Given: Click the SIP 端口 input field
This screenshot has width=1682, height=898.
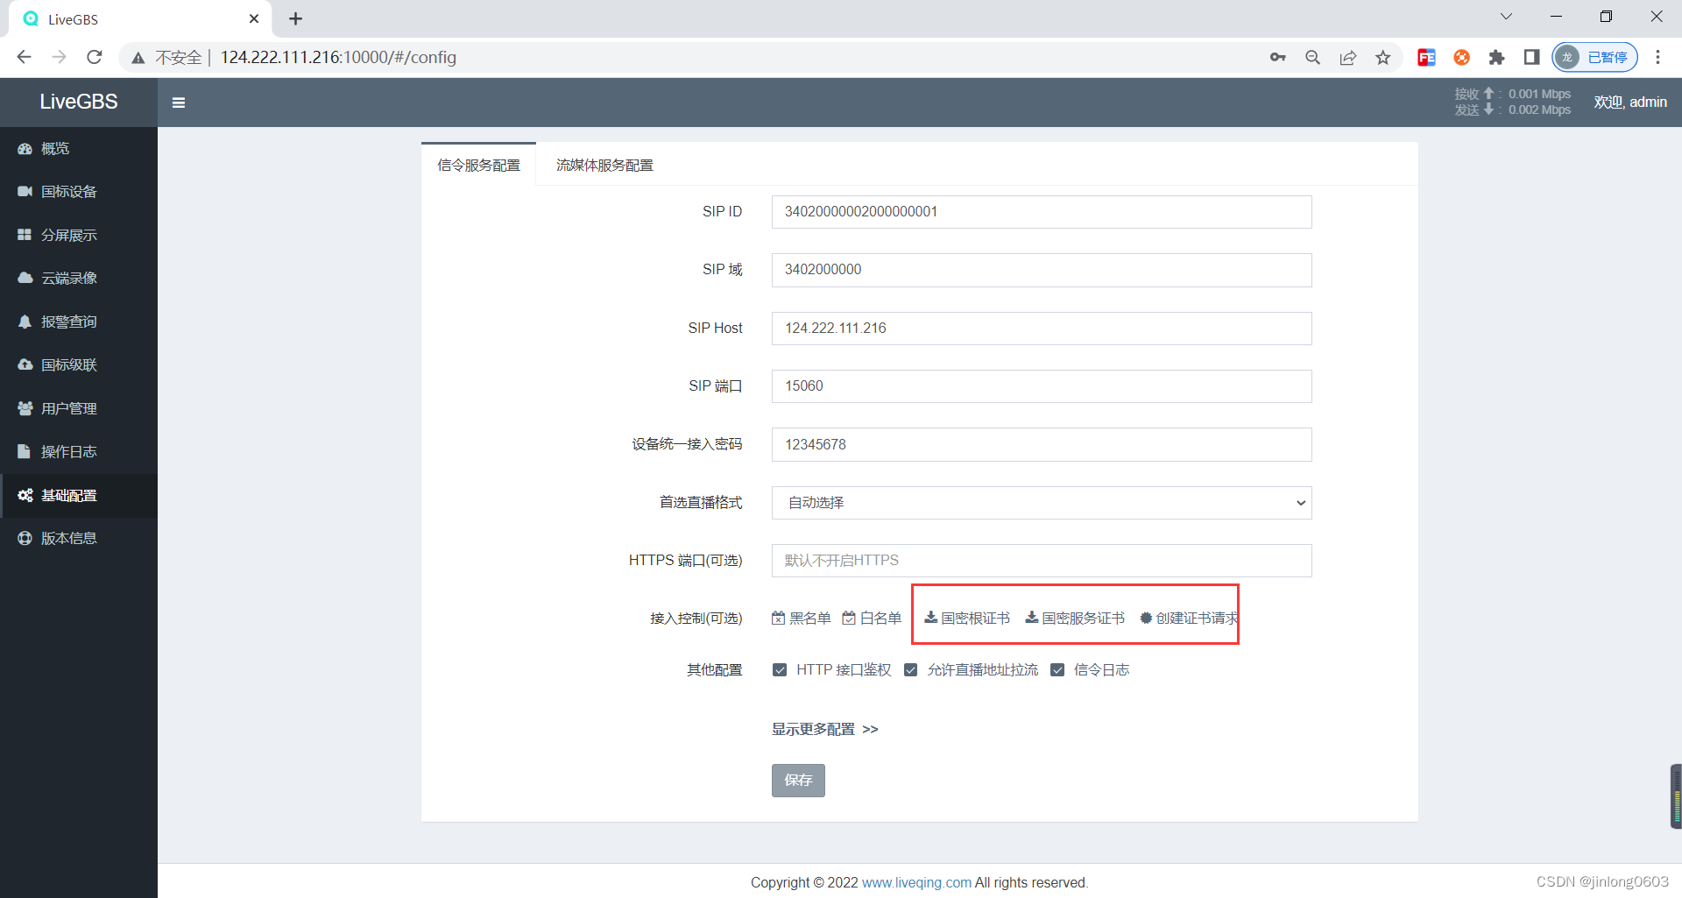Looking at the screenshot, I should 1042,386.
